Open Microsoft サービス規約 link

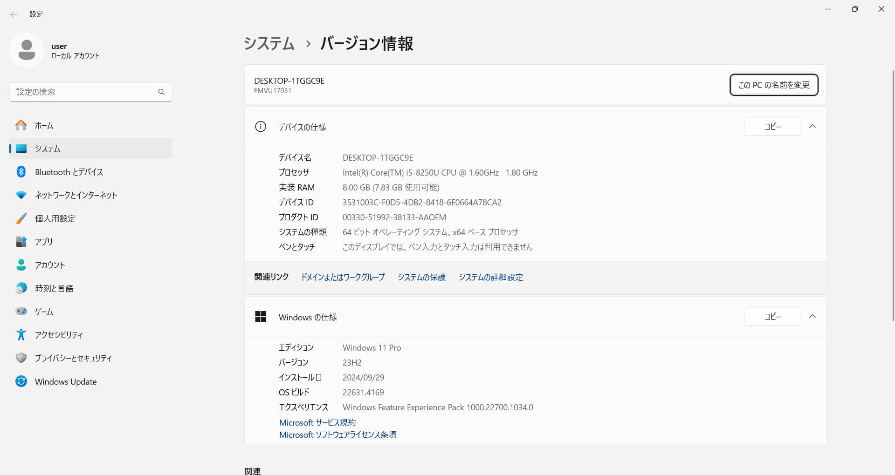coord(317,422)
